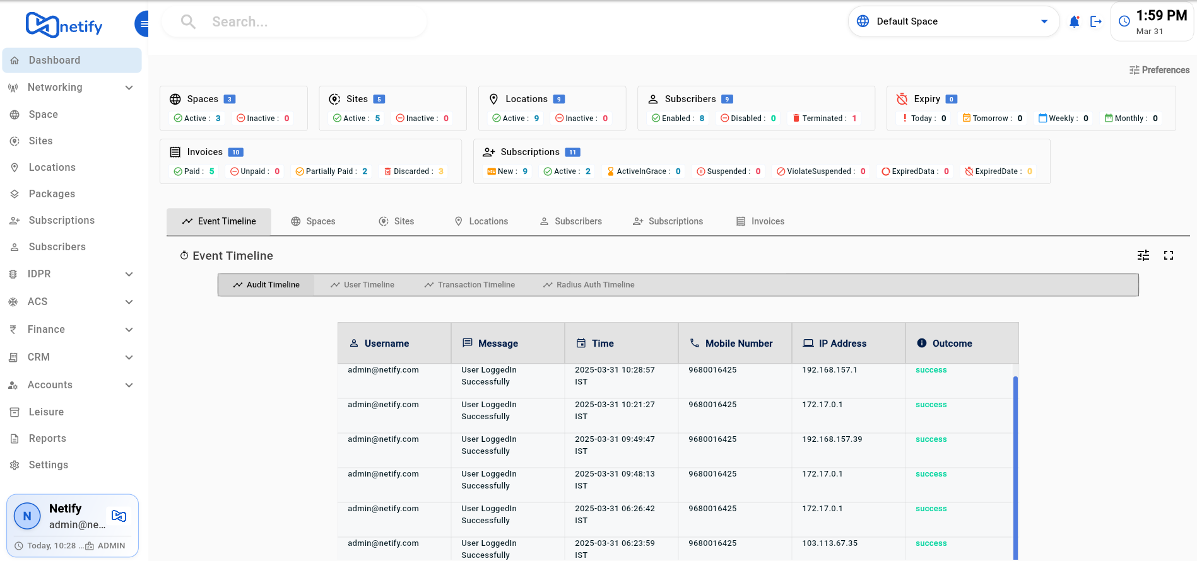Image resolution: width=1197 pixels, height=561 pixels.
Task: Expand Event Timeline to fullscreen
Action: [1168, 255]
